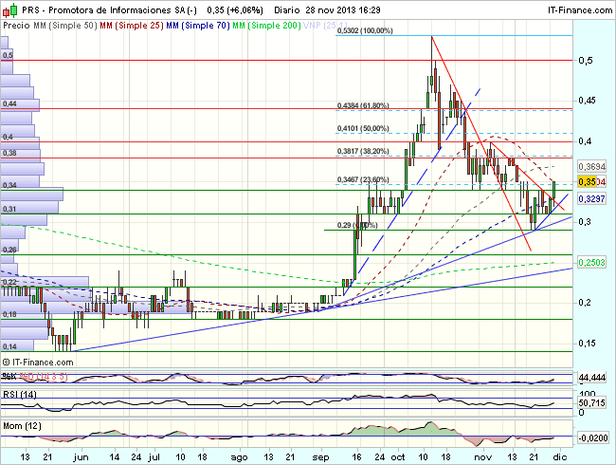Click the 0,3467 (23,60%) Fibonacci label
Screen dimensions: 616x465
pos(363,179)
